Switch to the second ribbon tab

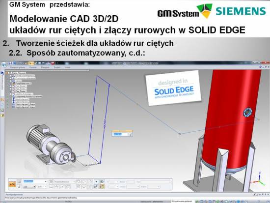[x=33, y=67]
